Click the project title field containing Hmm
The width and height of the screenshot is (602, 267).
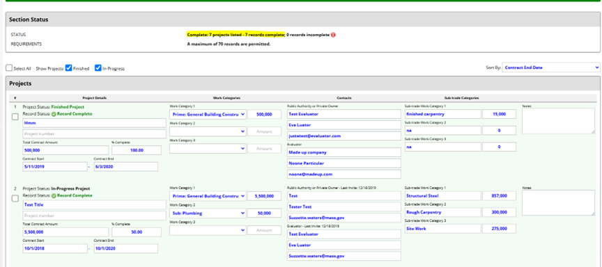click(95, 123)
